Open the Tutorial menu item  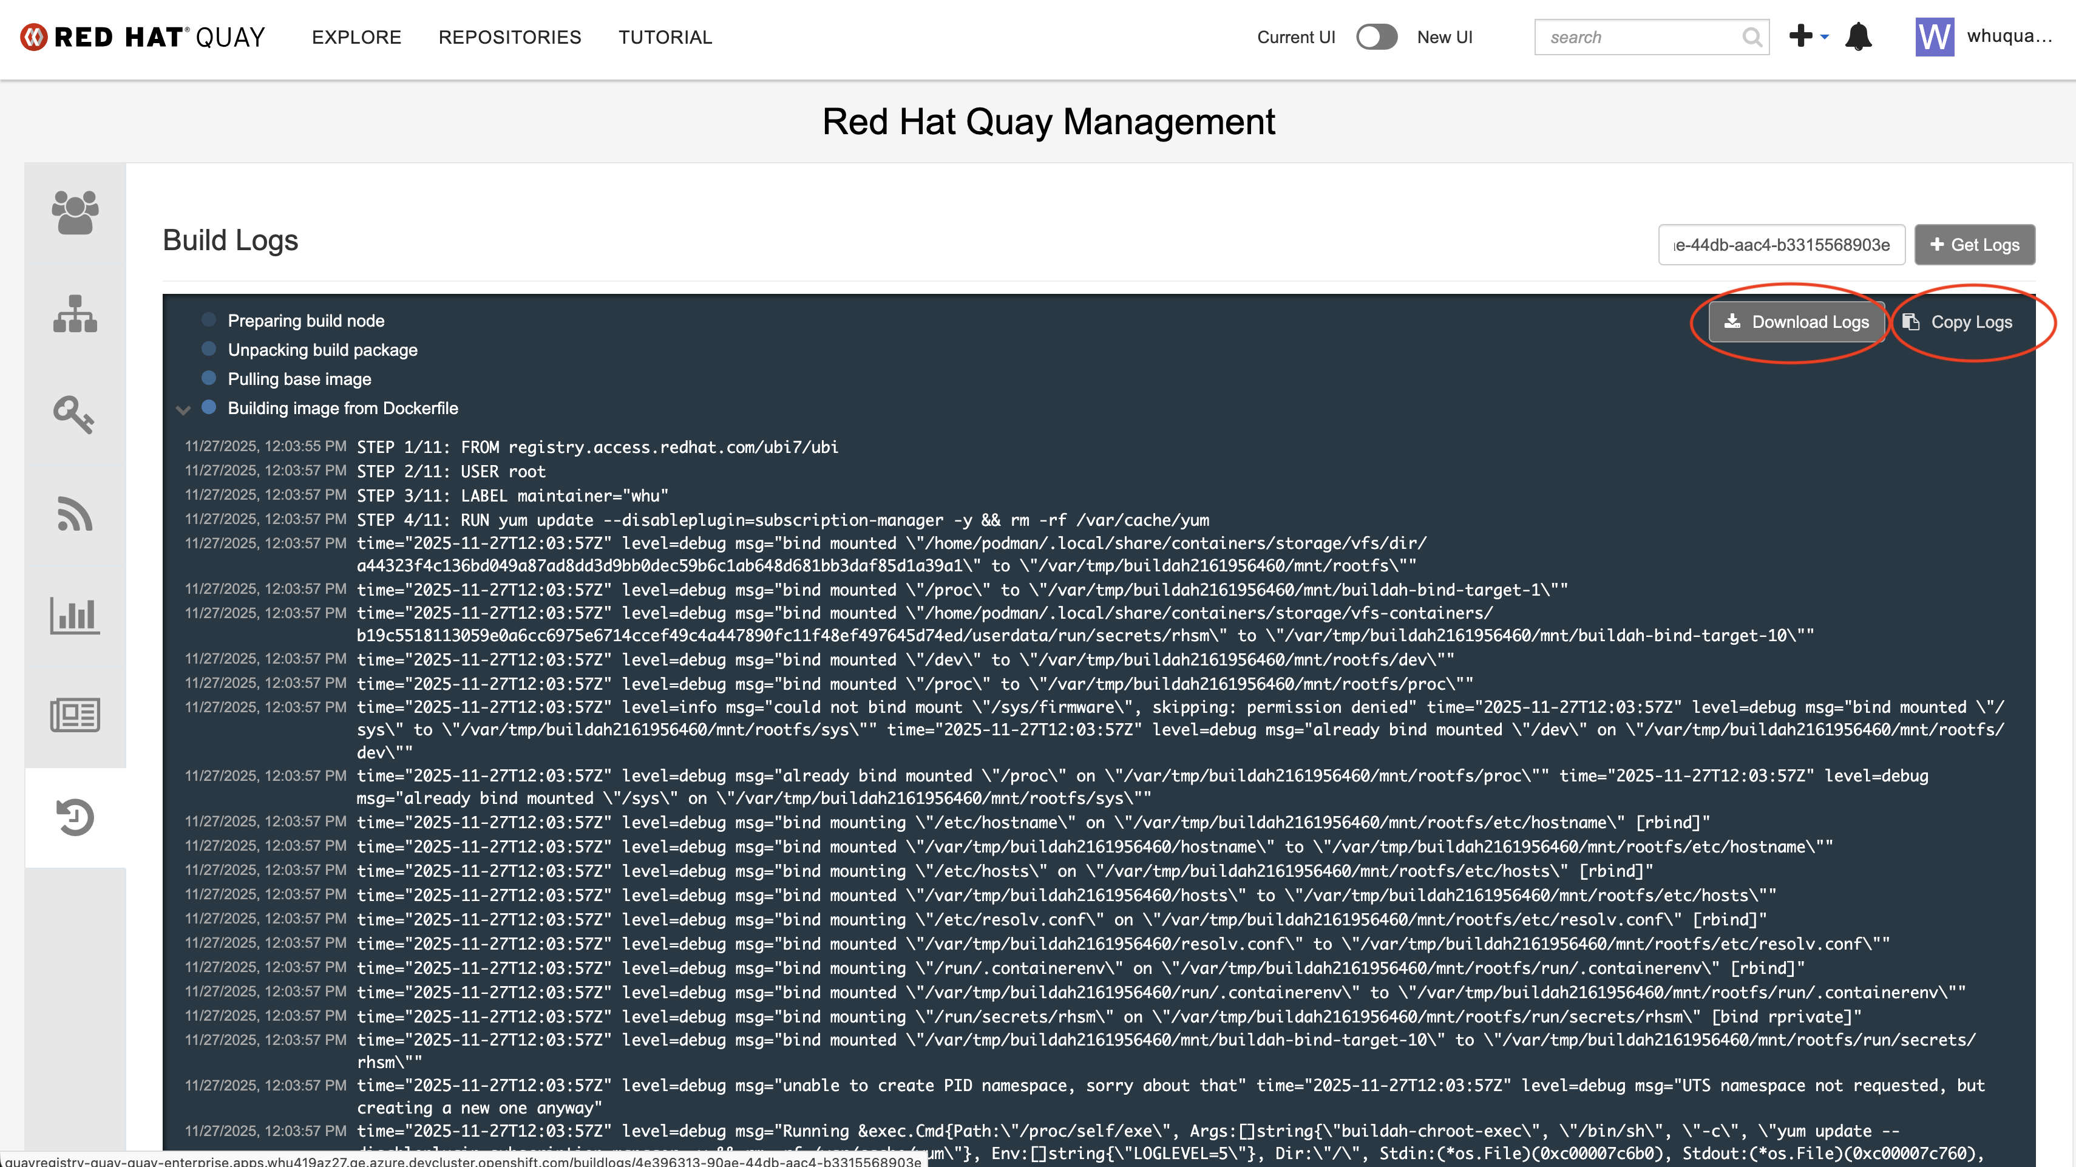pos(665,37)
